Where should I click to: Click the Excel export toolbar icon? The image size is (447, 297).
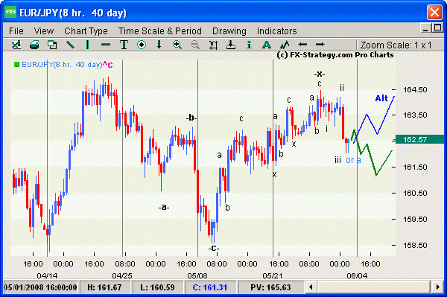[x=16, y=45]
